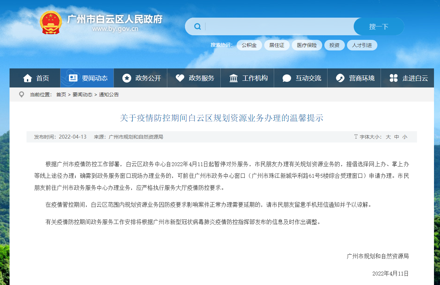Choose the 人才引进 hot search tag
The width and height of the screenshot is (440, 285).
pyautogui.click(x=362, y=45)
